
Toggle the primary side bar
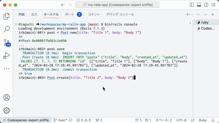point(192,5)
